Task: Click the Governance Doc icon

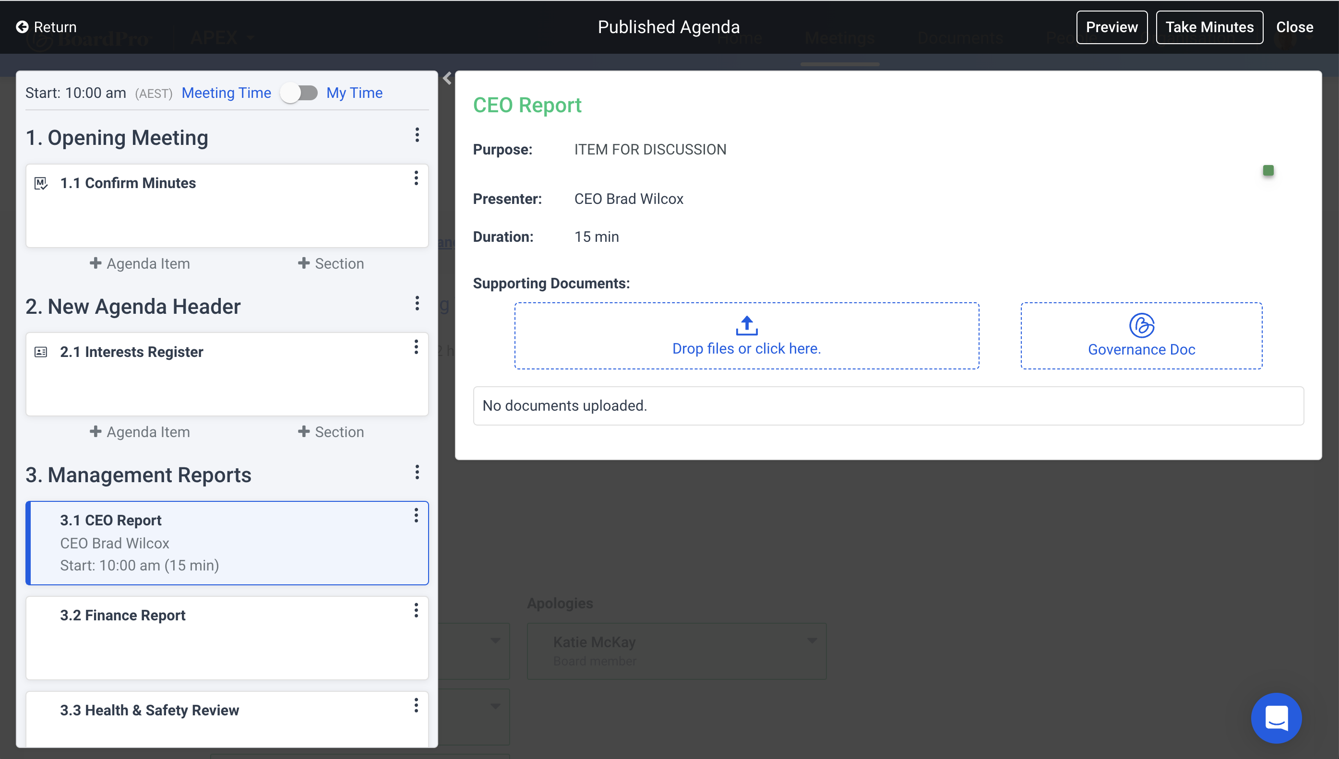Action: (x=1141, y=326)
